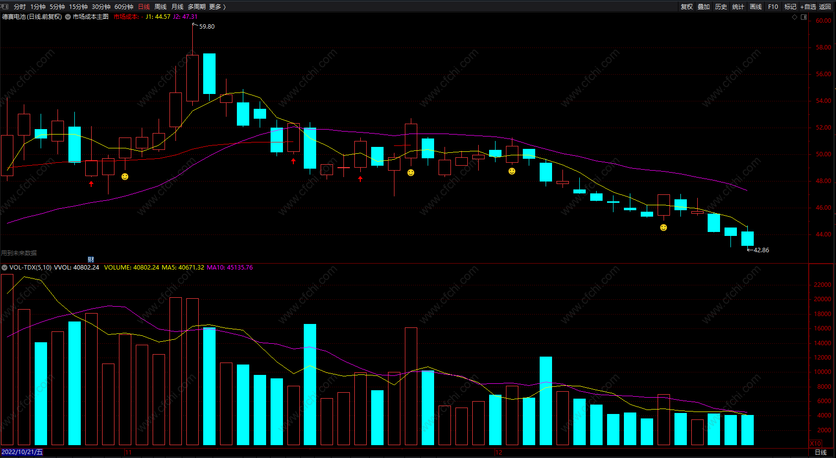Image resolution: width=836 pixels, height=458 pixels.
Task: Click the diamond icon near the price axis
Action: click(795, 17)
